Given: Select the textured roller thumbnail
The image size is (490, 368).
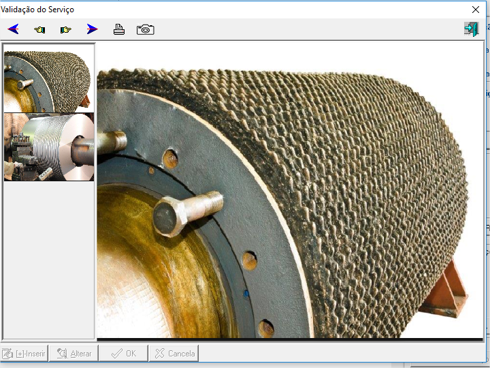Looking at the screenshot, I should click(49, 78).
